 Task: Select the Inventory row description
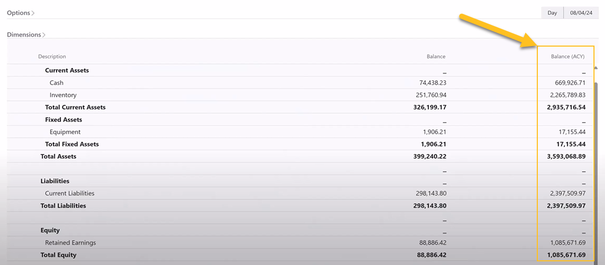click(63, 95)
